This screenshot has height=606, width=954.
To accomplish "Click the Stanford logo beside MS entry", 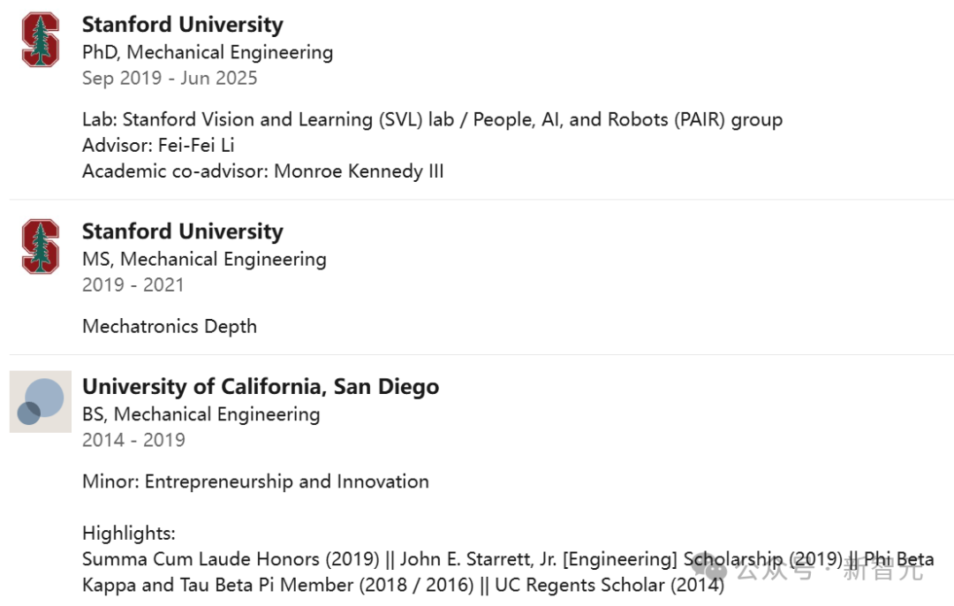I will click(40, 246).
